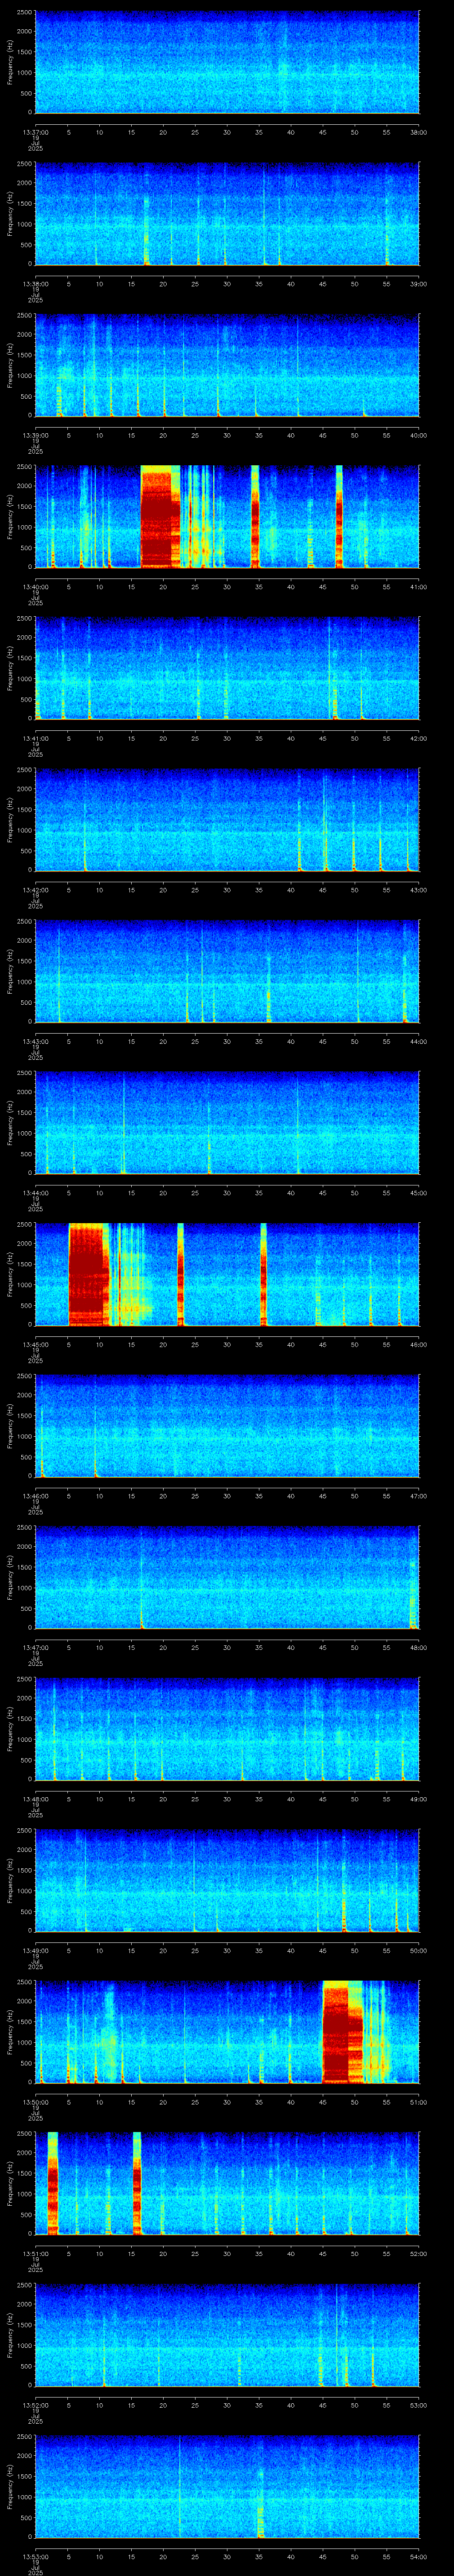Select the narrow red burst near 47s in 13:40 panel
This screenshot has width=454, height=2576.
click(x=339, y=517)
